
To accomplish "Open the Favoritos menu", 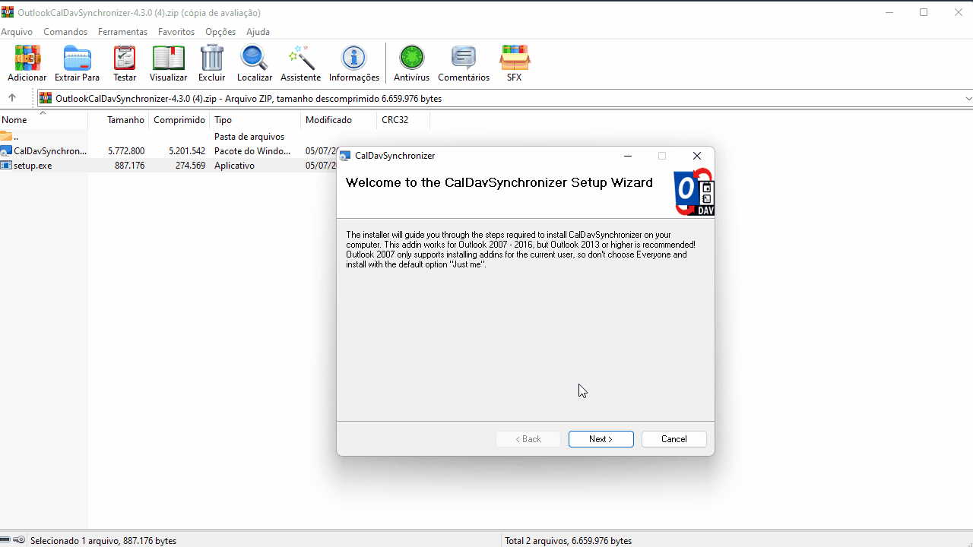I will click(176, 32).
